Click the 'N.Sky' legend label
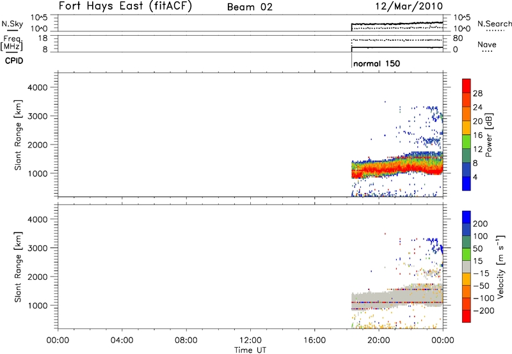The image size is (512, 354). click(x=12, y=24)
